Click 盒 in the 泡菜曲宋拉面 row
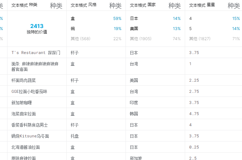The height and width of the screenshot is (160, 242). 72,114
